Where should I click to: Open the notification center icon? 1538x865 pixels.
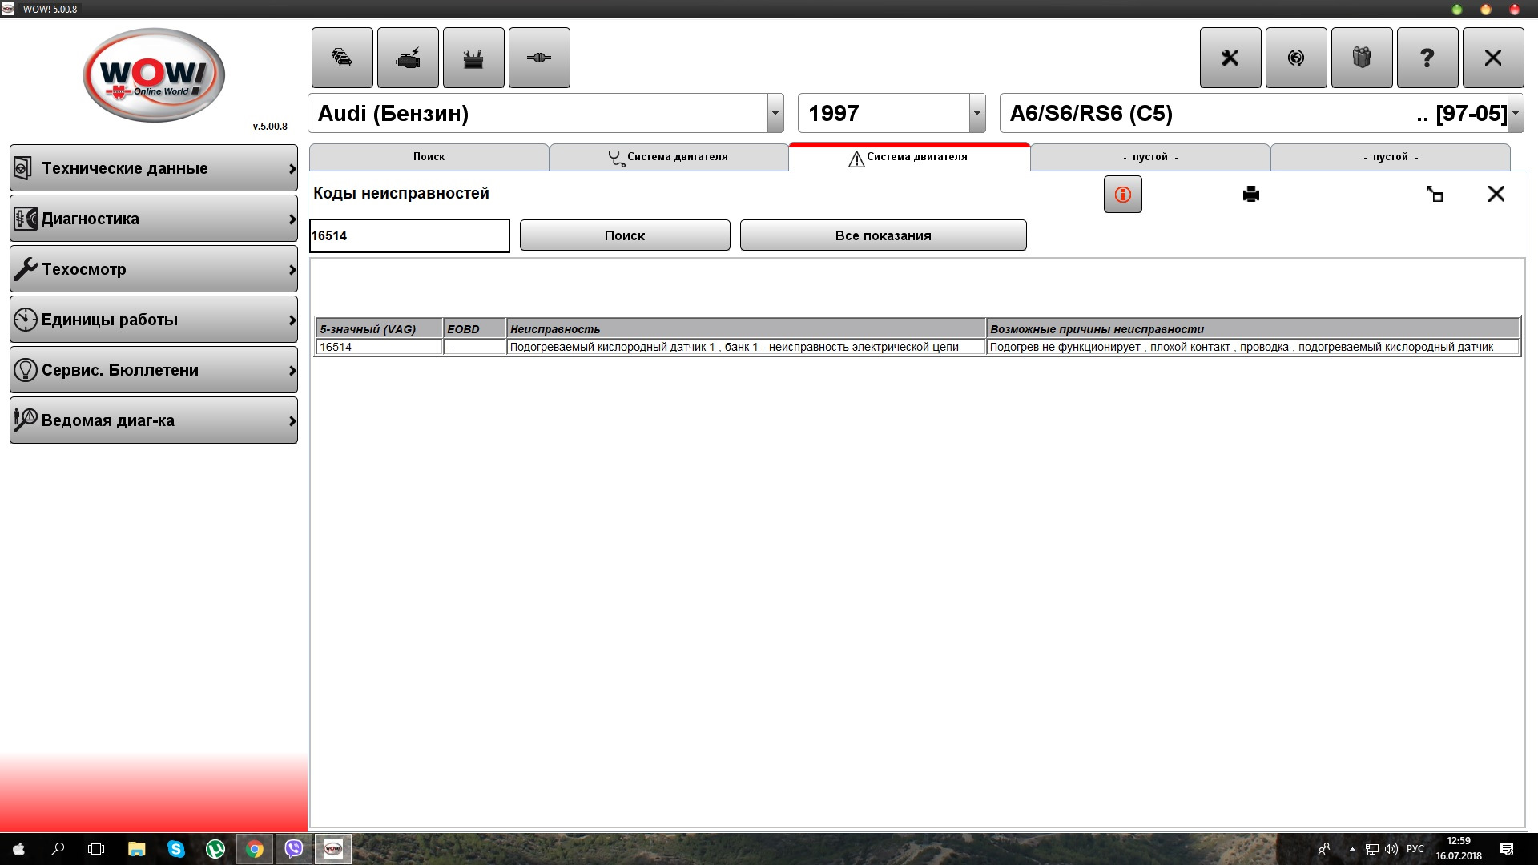1507,849
